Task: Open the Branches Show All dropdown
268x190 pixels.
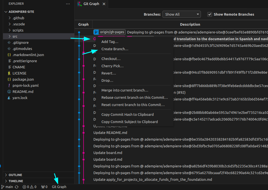Action: click(182, 14)
